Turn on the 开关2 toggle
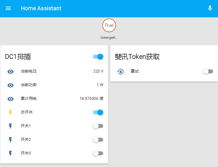This screenshot has height=167, width=218. tap(98, 140)
